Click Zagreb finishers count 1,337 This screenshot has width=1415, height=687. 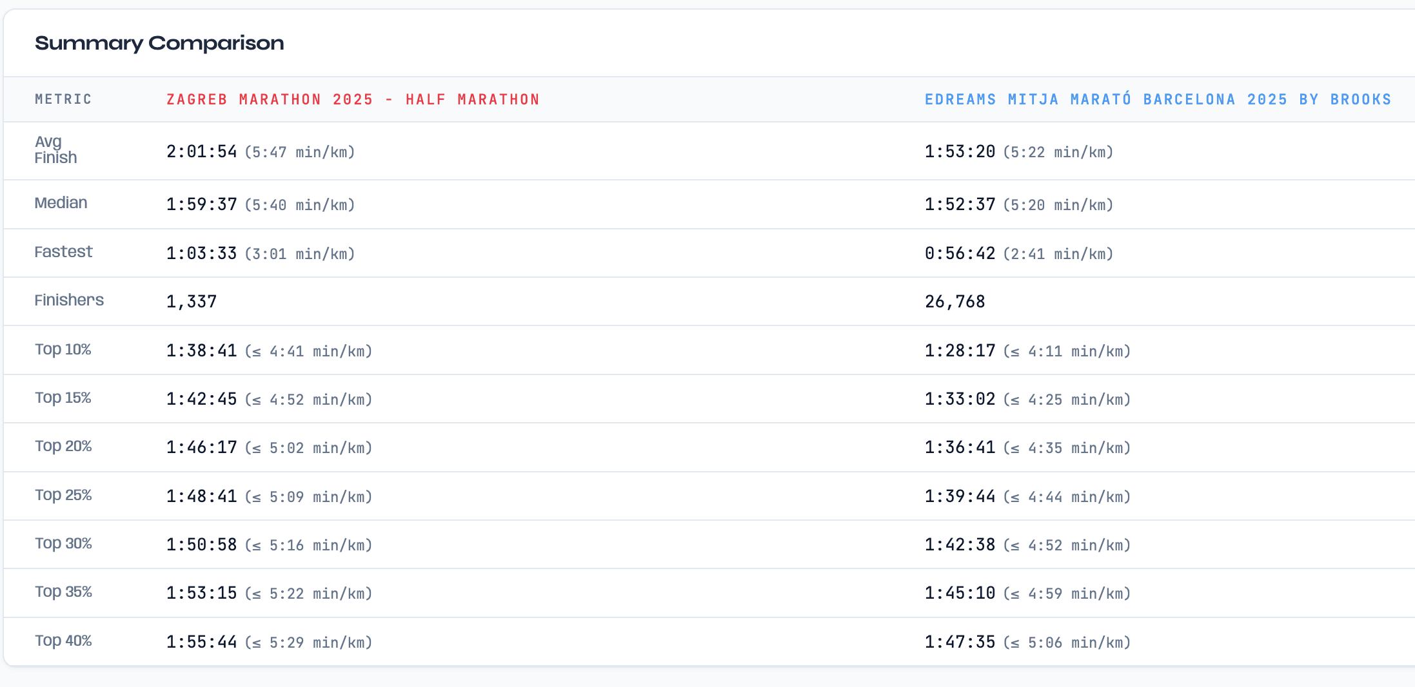tap(192, 302)
